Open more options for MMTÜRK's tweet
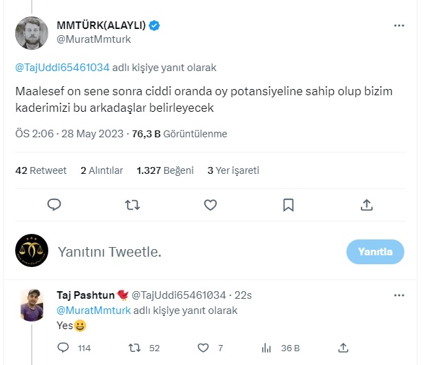This screenshot has width=423, height=365. pos(399,26)
